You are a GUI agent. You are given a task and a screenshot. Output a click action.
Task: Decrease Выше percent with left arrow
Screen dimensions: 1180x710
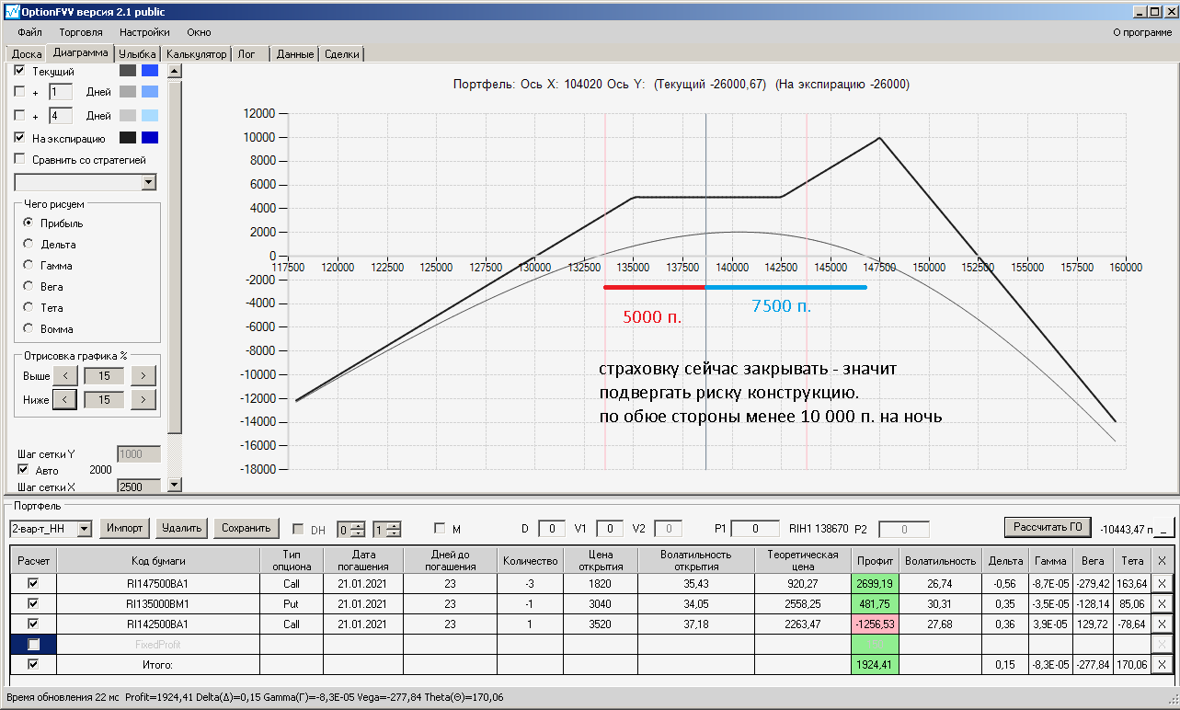[64, 375]
